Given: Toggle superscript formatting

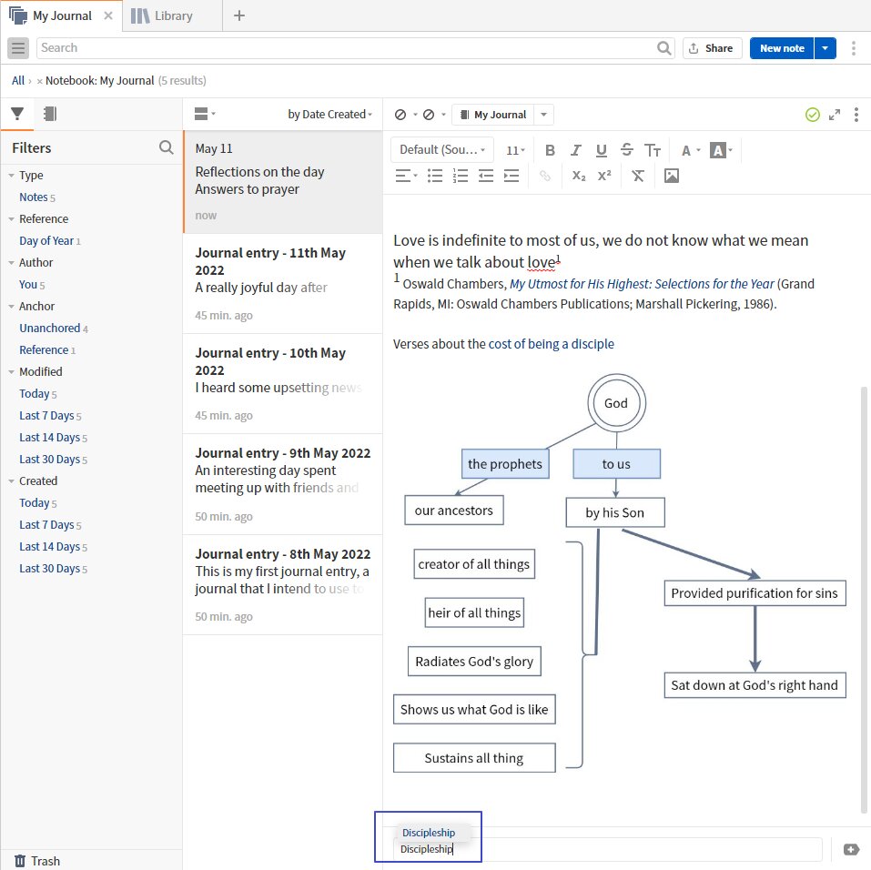Looking at the screenshot, I should (x=604, y=177).
